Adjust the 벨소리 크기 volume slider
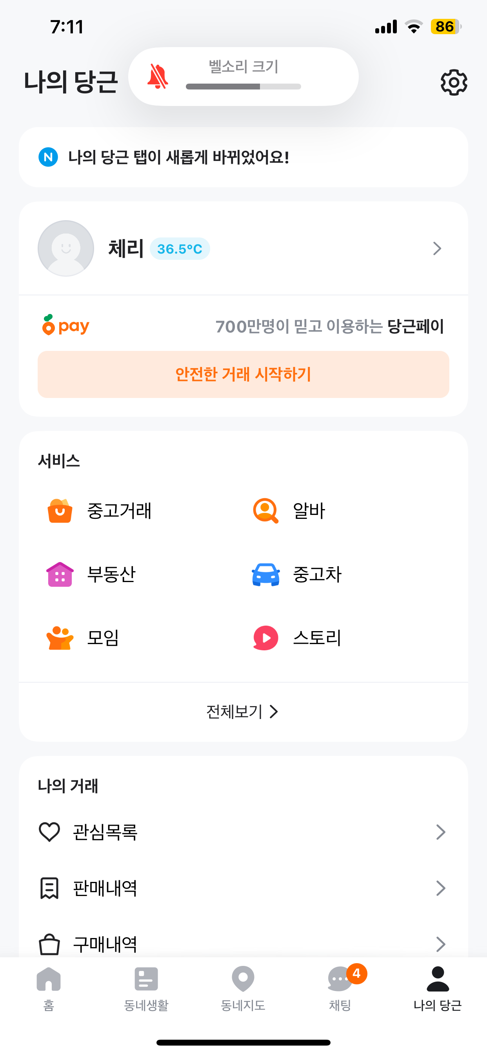The width and height of the screenshot is (487, 1055). (x=243, y=86)
